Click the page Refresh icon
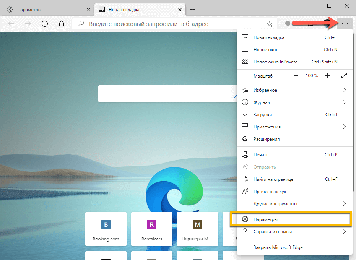The image size is (356, 260). [45, 23]
